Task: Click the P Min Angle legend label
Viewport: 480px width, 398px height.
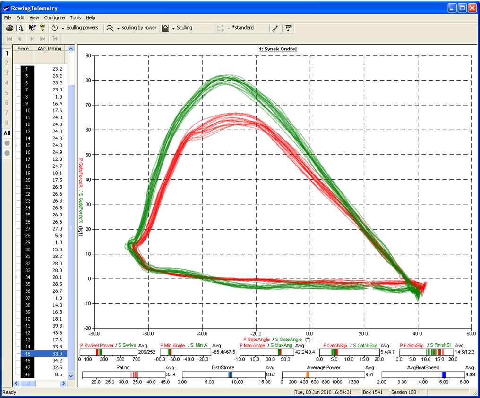Action: point(172,345)
